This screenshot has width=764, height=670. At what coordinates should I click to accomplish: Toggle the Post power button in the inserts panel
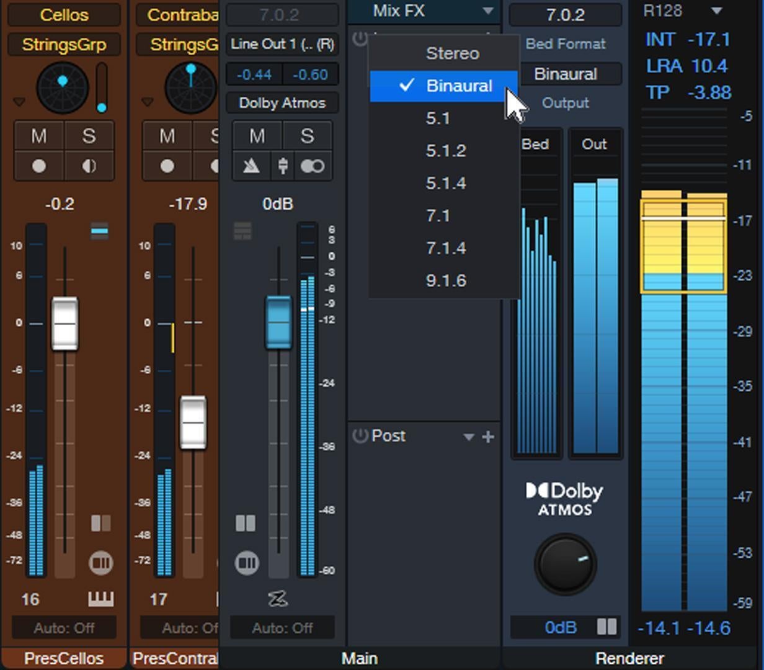pyautogui.click(x=358, y=435)
